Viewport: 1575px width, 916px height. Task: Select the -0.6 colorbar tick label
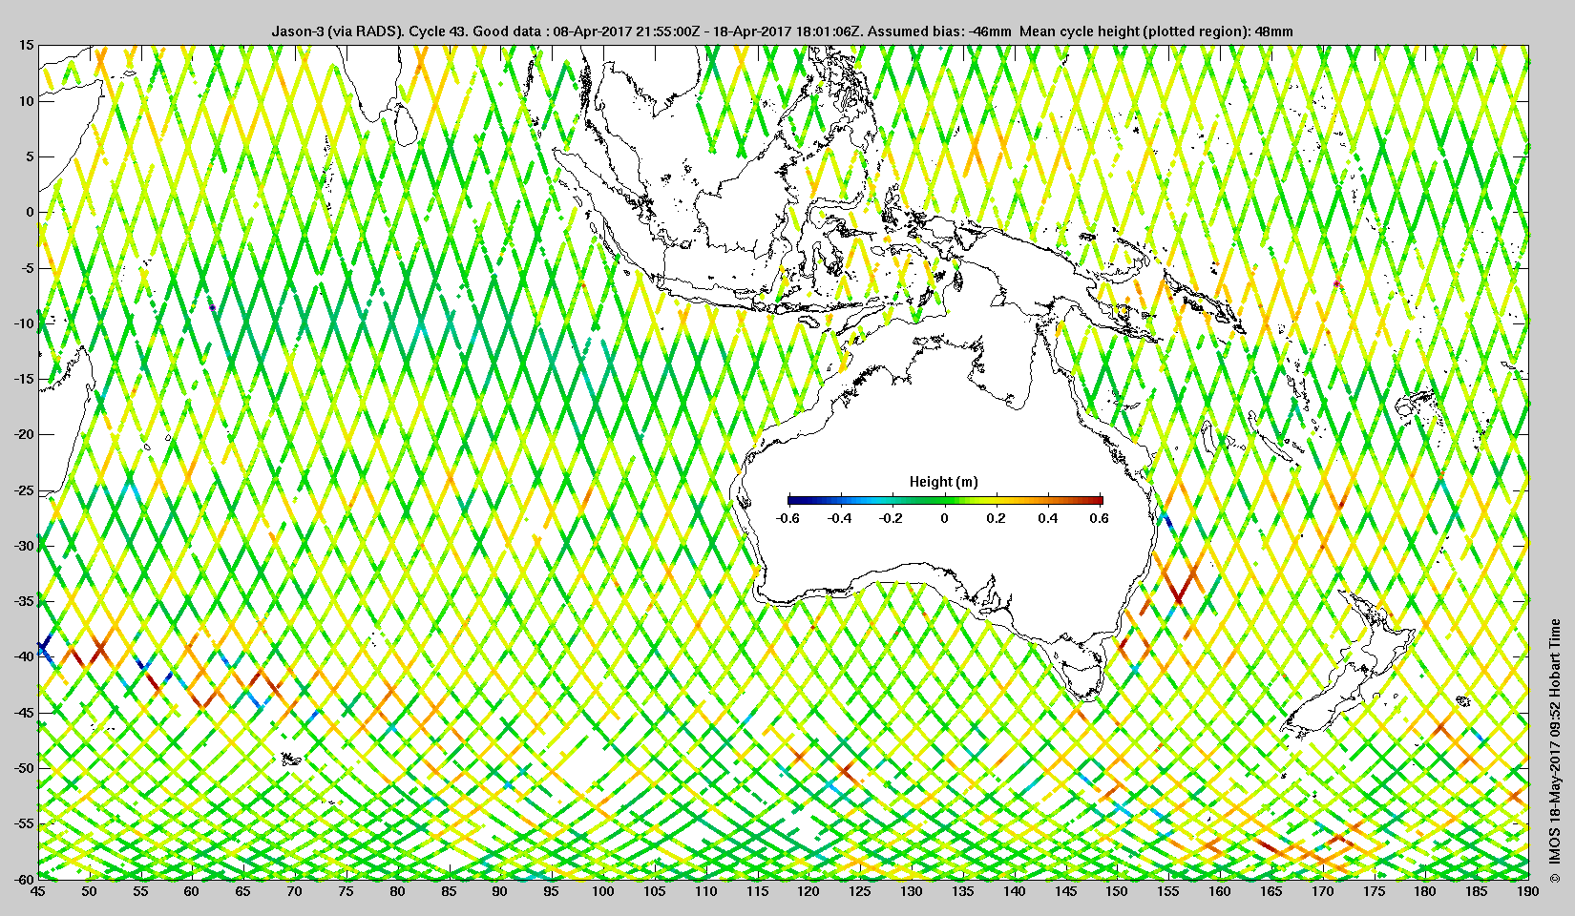coord(787,519)
